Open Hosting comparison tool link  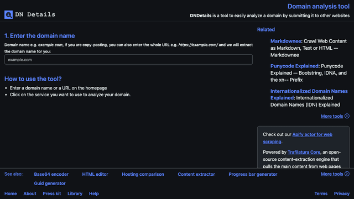tap(143, 174)
